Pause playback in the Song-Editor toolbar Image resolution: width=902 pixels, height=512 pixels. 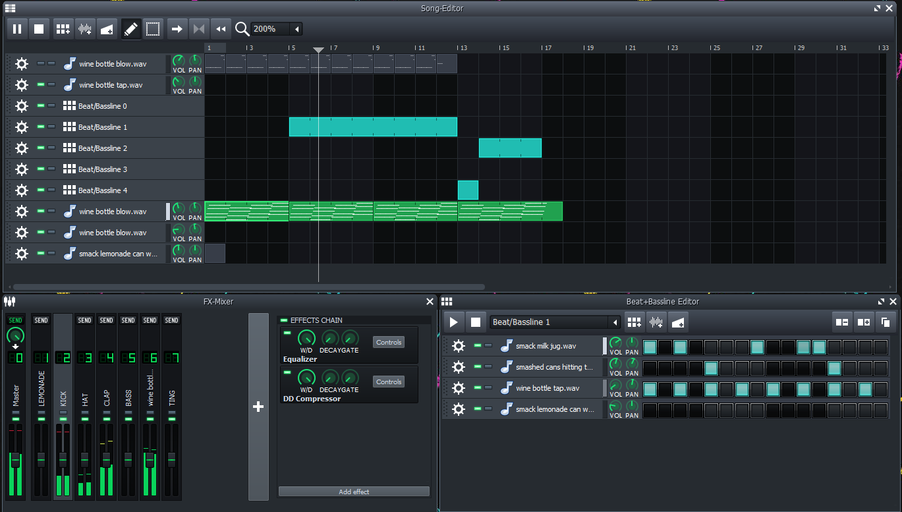coord(17,29)
